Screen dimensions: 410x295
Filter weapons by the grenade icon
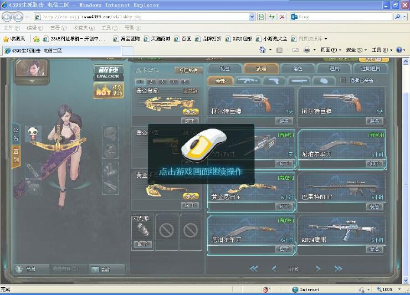pos(324,81)
